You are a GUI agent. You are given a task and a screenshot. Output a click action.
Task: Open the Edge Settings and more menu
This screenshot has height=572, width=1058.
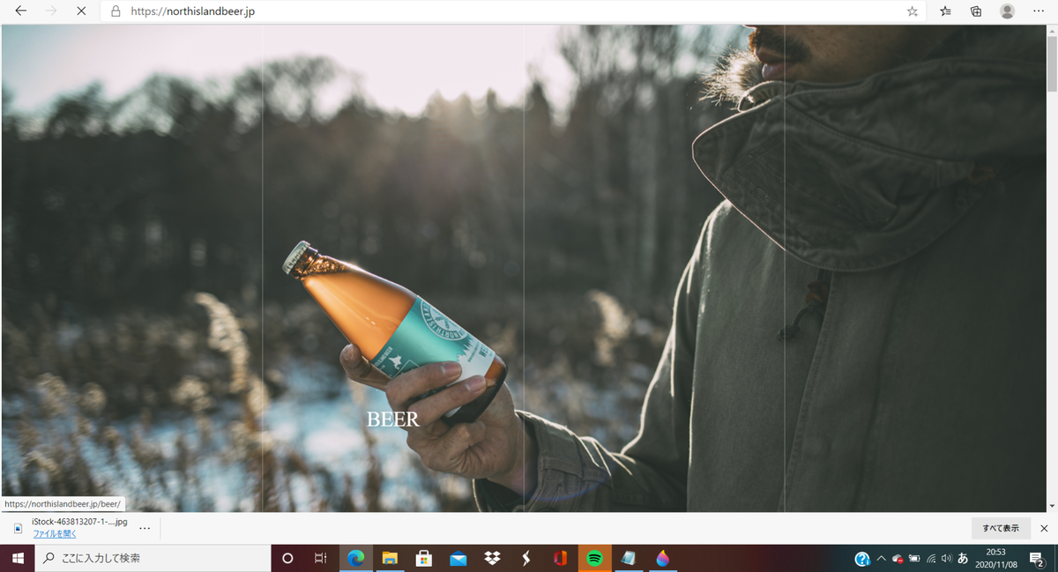(x=1039, y=11)
